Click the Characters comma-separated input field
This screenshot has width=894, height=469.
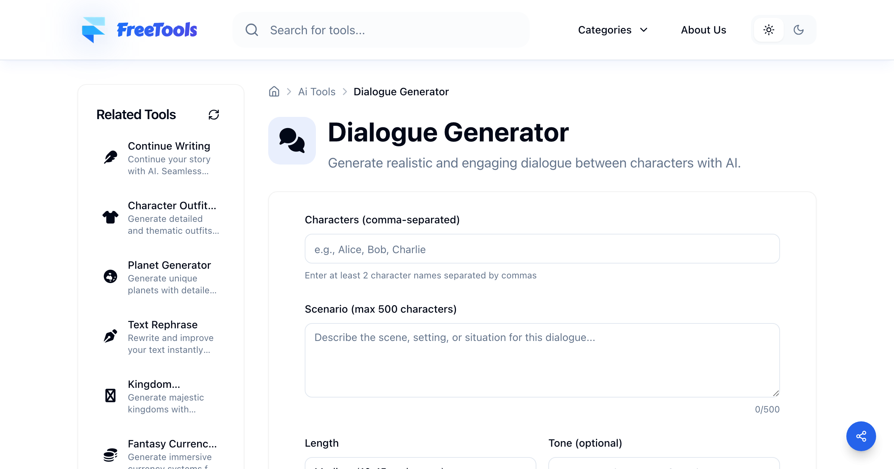pos(542,249)
